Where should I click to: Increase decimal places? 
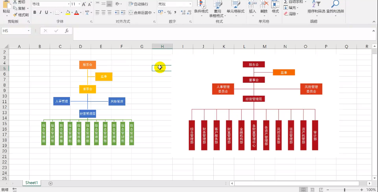tap(183, 12)
